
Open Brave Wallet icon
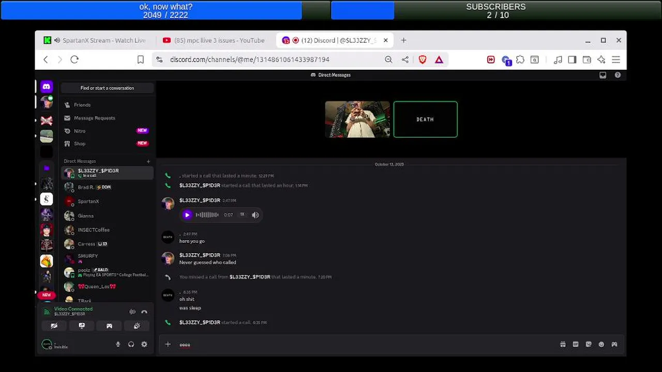tap(586, 59)
